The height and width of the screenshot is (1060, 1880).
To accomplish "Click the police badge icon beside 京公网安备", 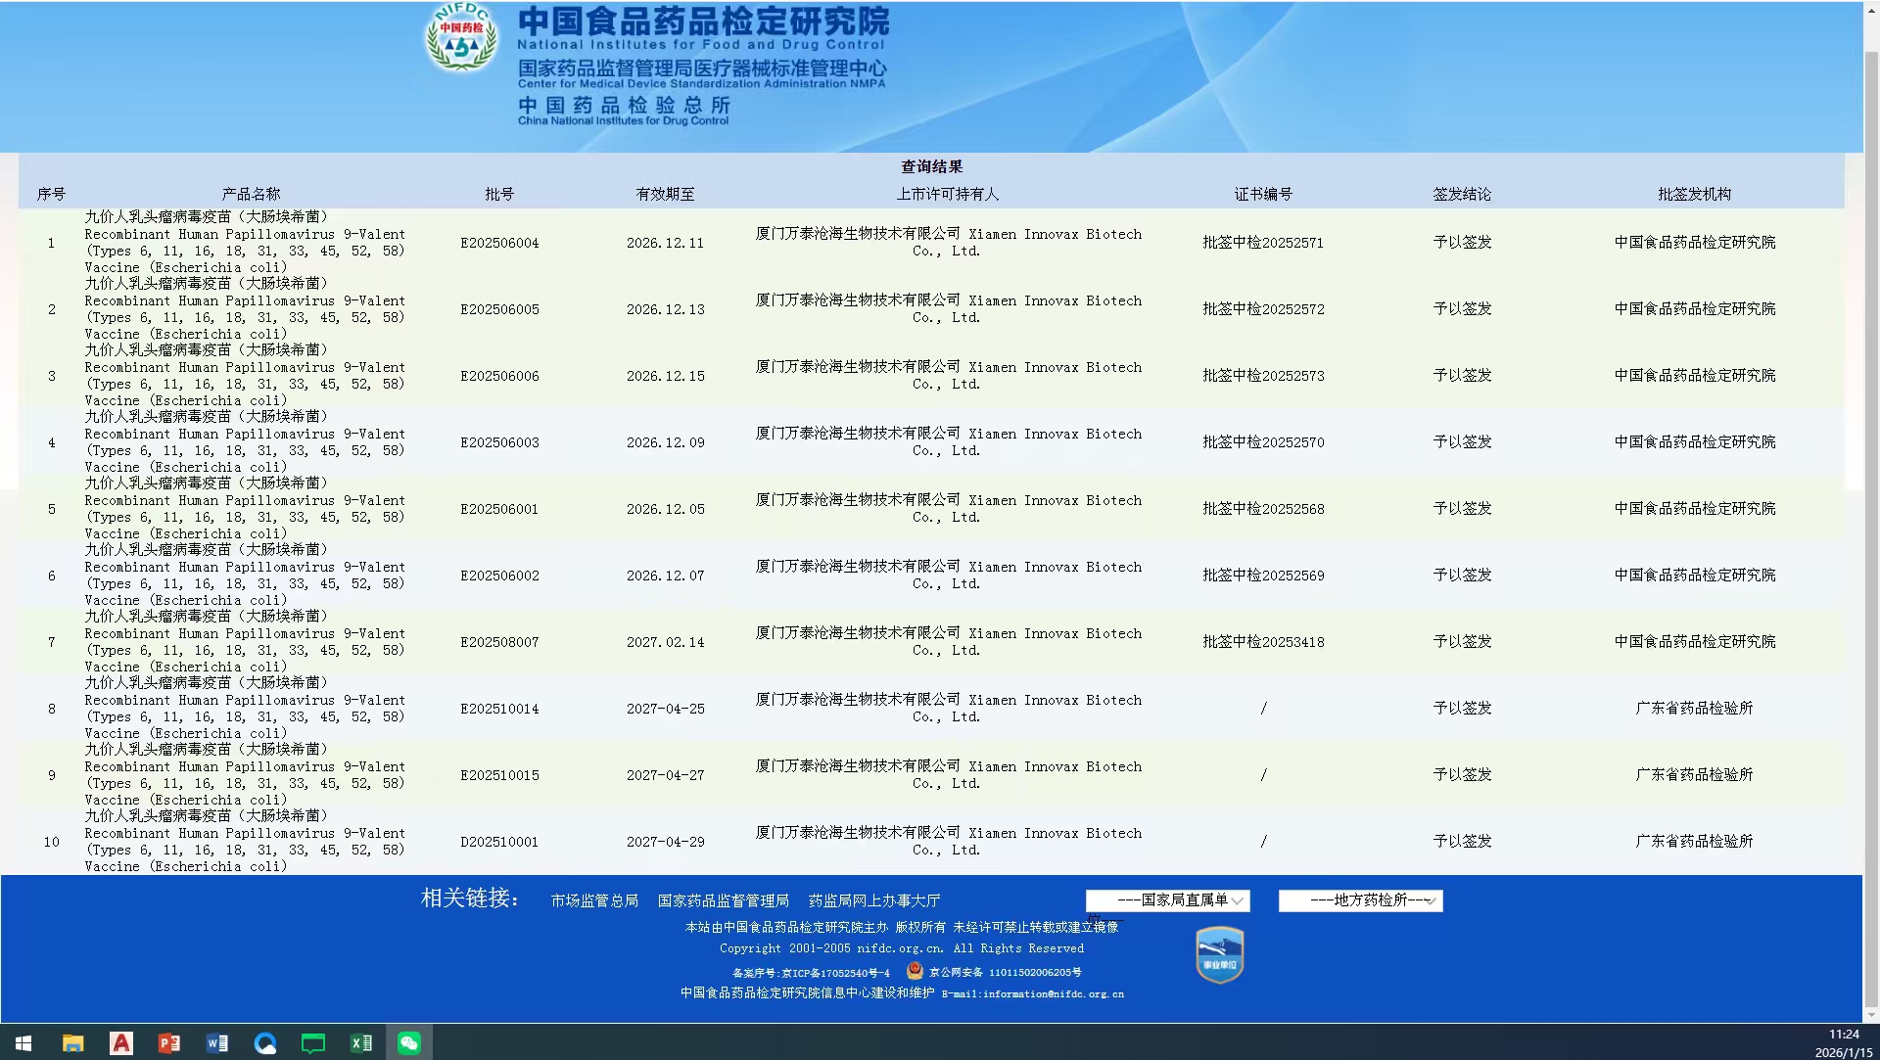I will [915, 971].
